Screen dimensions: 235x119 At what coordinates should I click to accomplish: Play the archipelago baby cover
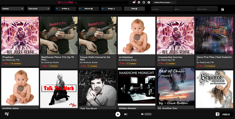point(137,36)
